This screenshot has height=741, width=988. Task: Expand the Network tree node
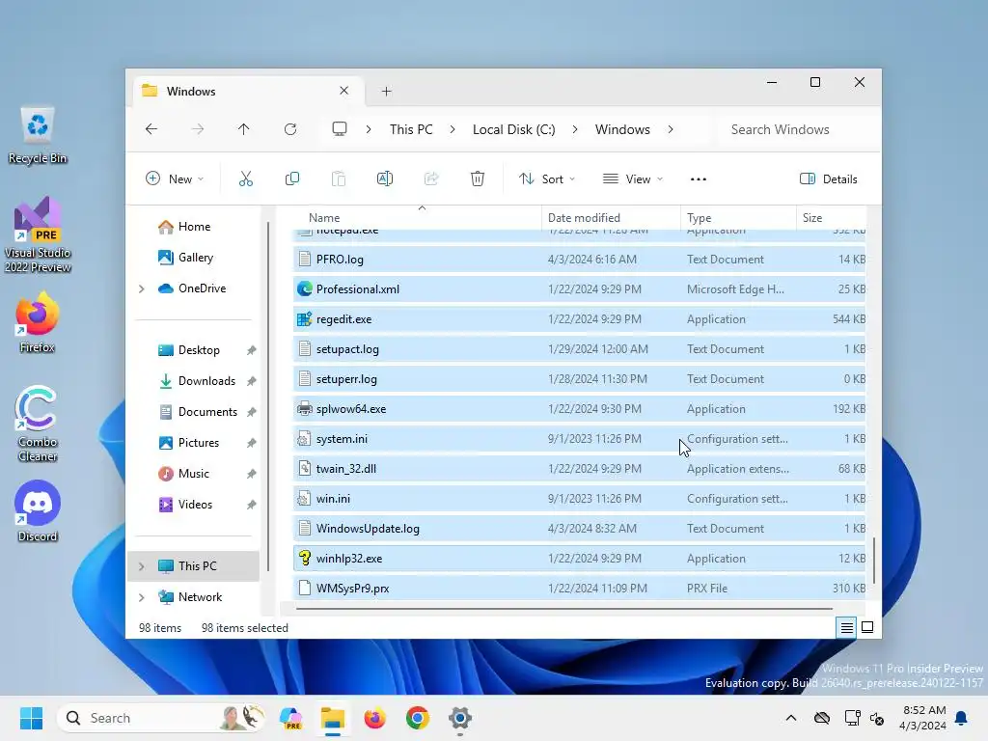[142, 597]
